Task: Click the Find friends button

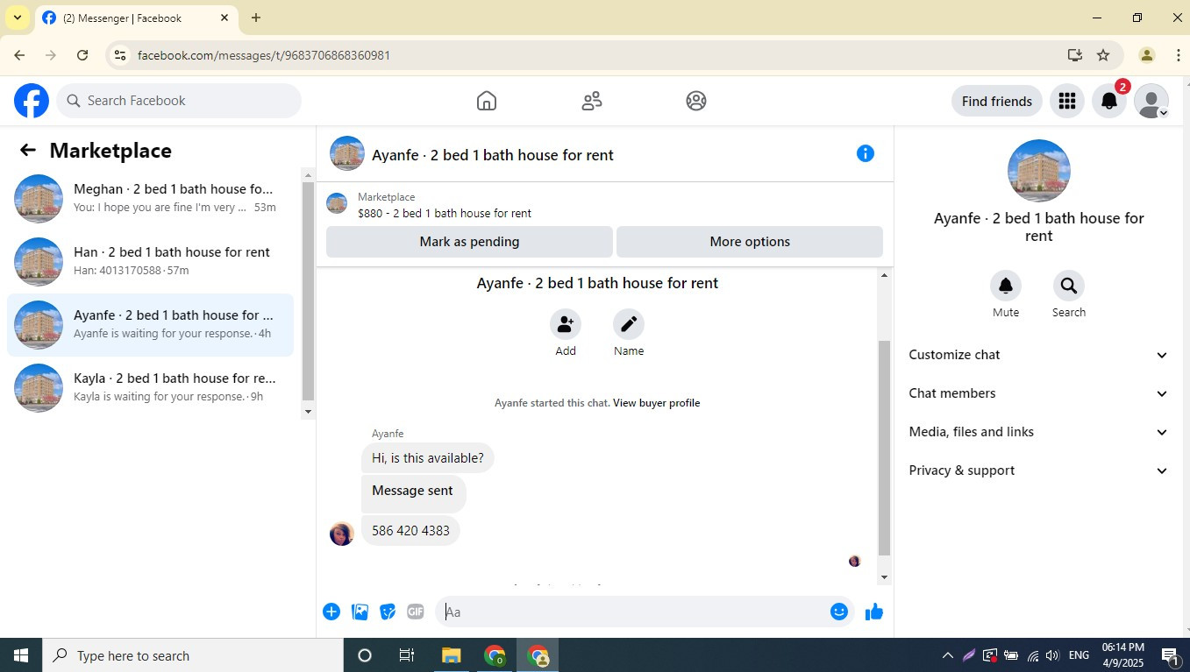Action: tap(997, 101)
